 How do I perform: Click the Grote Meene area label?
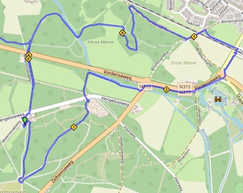183,63
